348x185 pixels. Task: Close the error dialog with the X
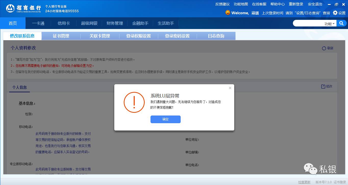coord(230,88)
